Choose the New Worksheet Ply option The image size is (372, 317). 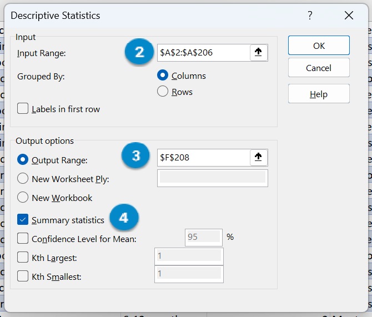click(x=23, y=178)
